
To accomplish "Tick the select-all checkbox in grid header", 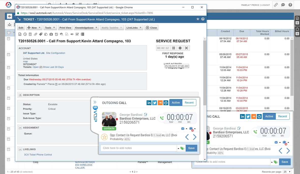I will pos(9,33).
